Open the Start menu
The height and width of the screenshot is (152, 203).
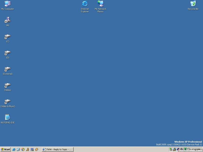click(6, 149)
